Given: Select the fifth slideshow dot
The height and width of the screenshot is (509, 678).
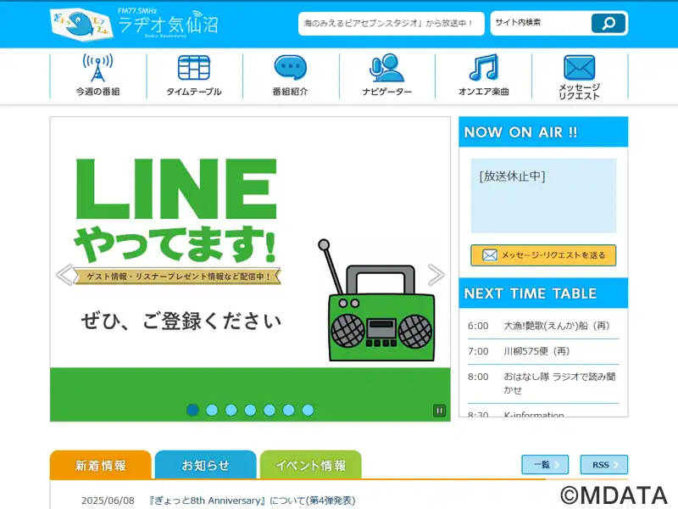Looking at the screenshot, I should point(270,410).
